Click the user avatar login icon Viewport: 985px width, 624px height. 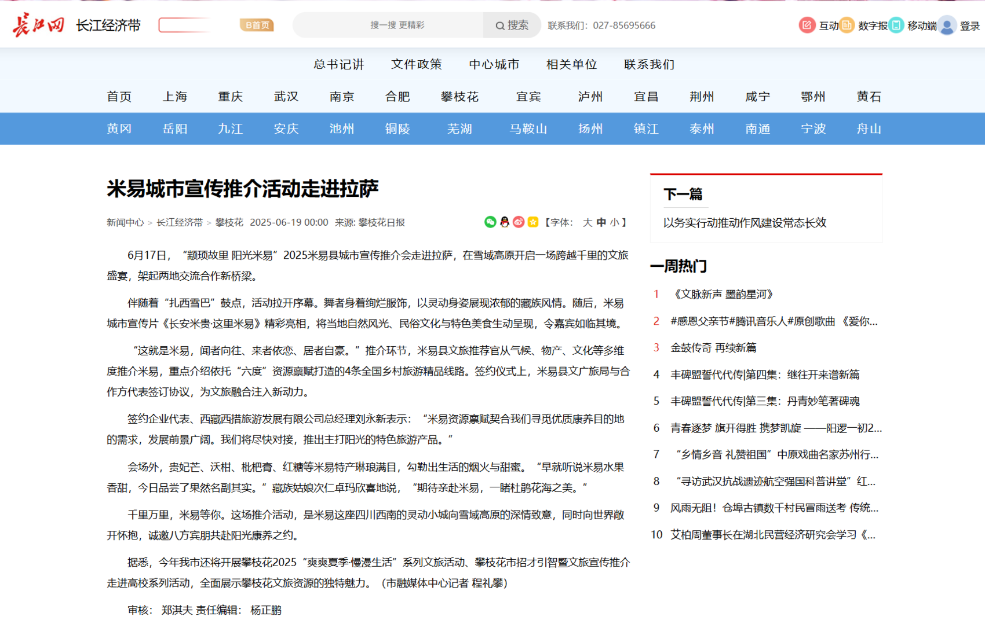[947, 25]
